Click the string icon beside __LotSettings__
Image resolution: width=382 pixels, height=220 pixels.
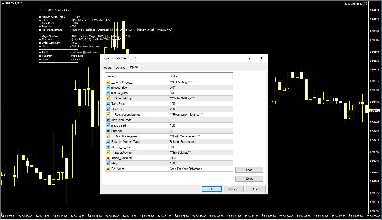tap(108, 82)
